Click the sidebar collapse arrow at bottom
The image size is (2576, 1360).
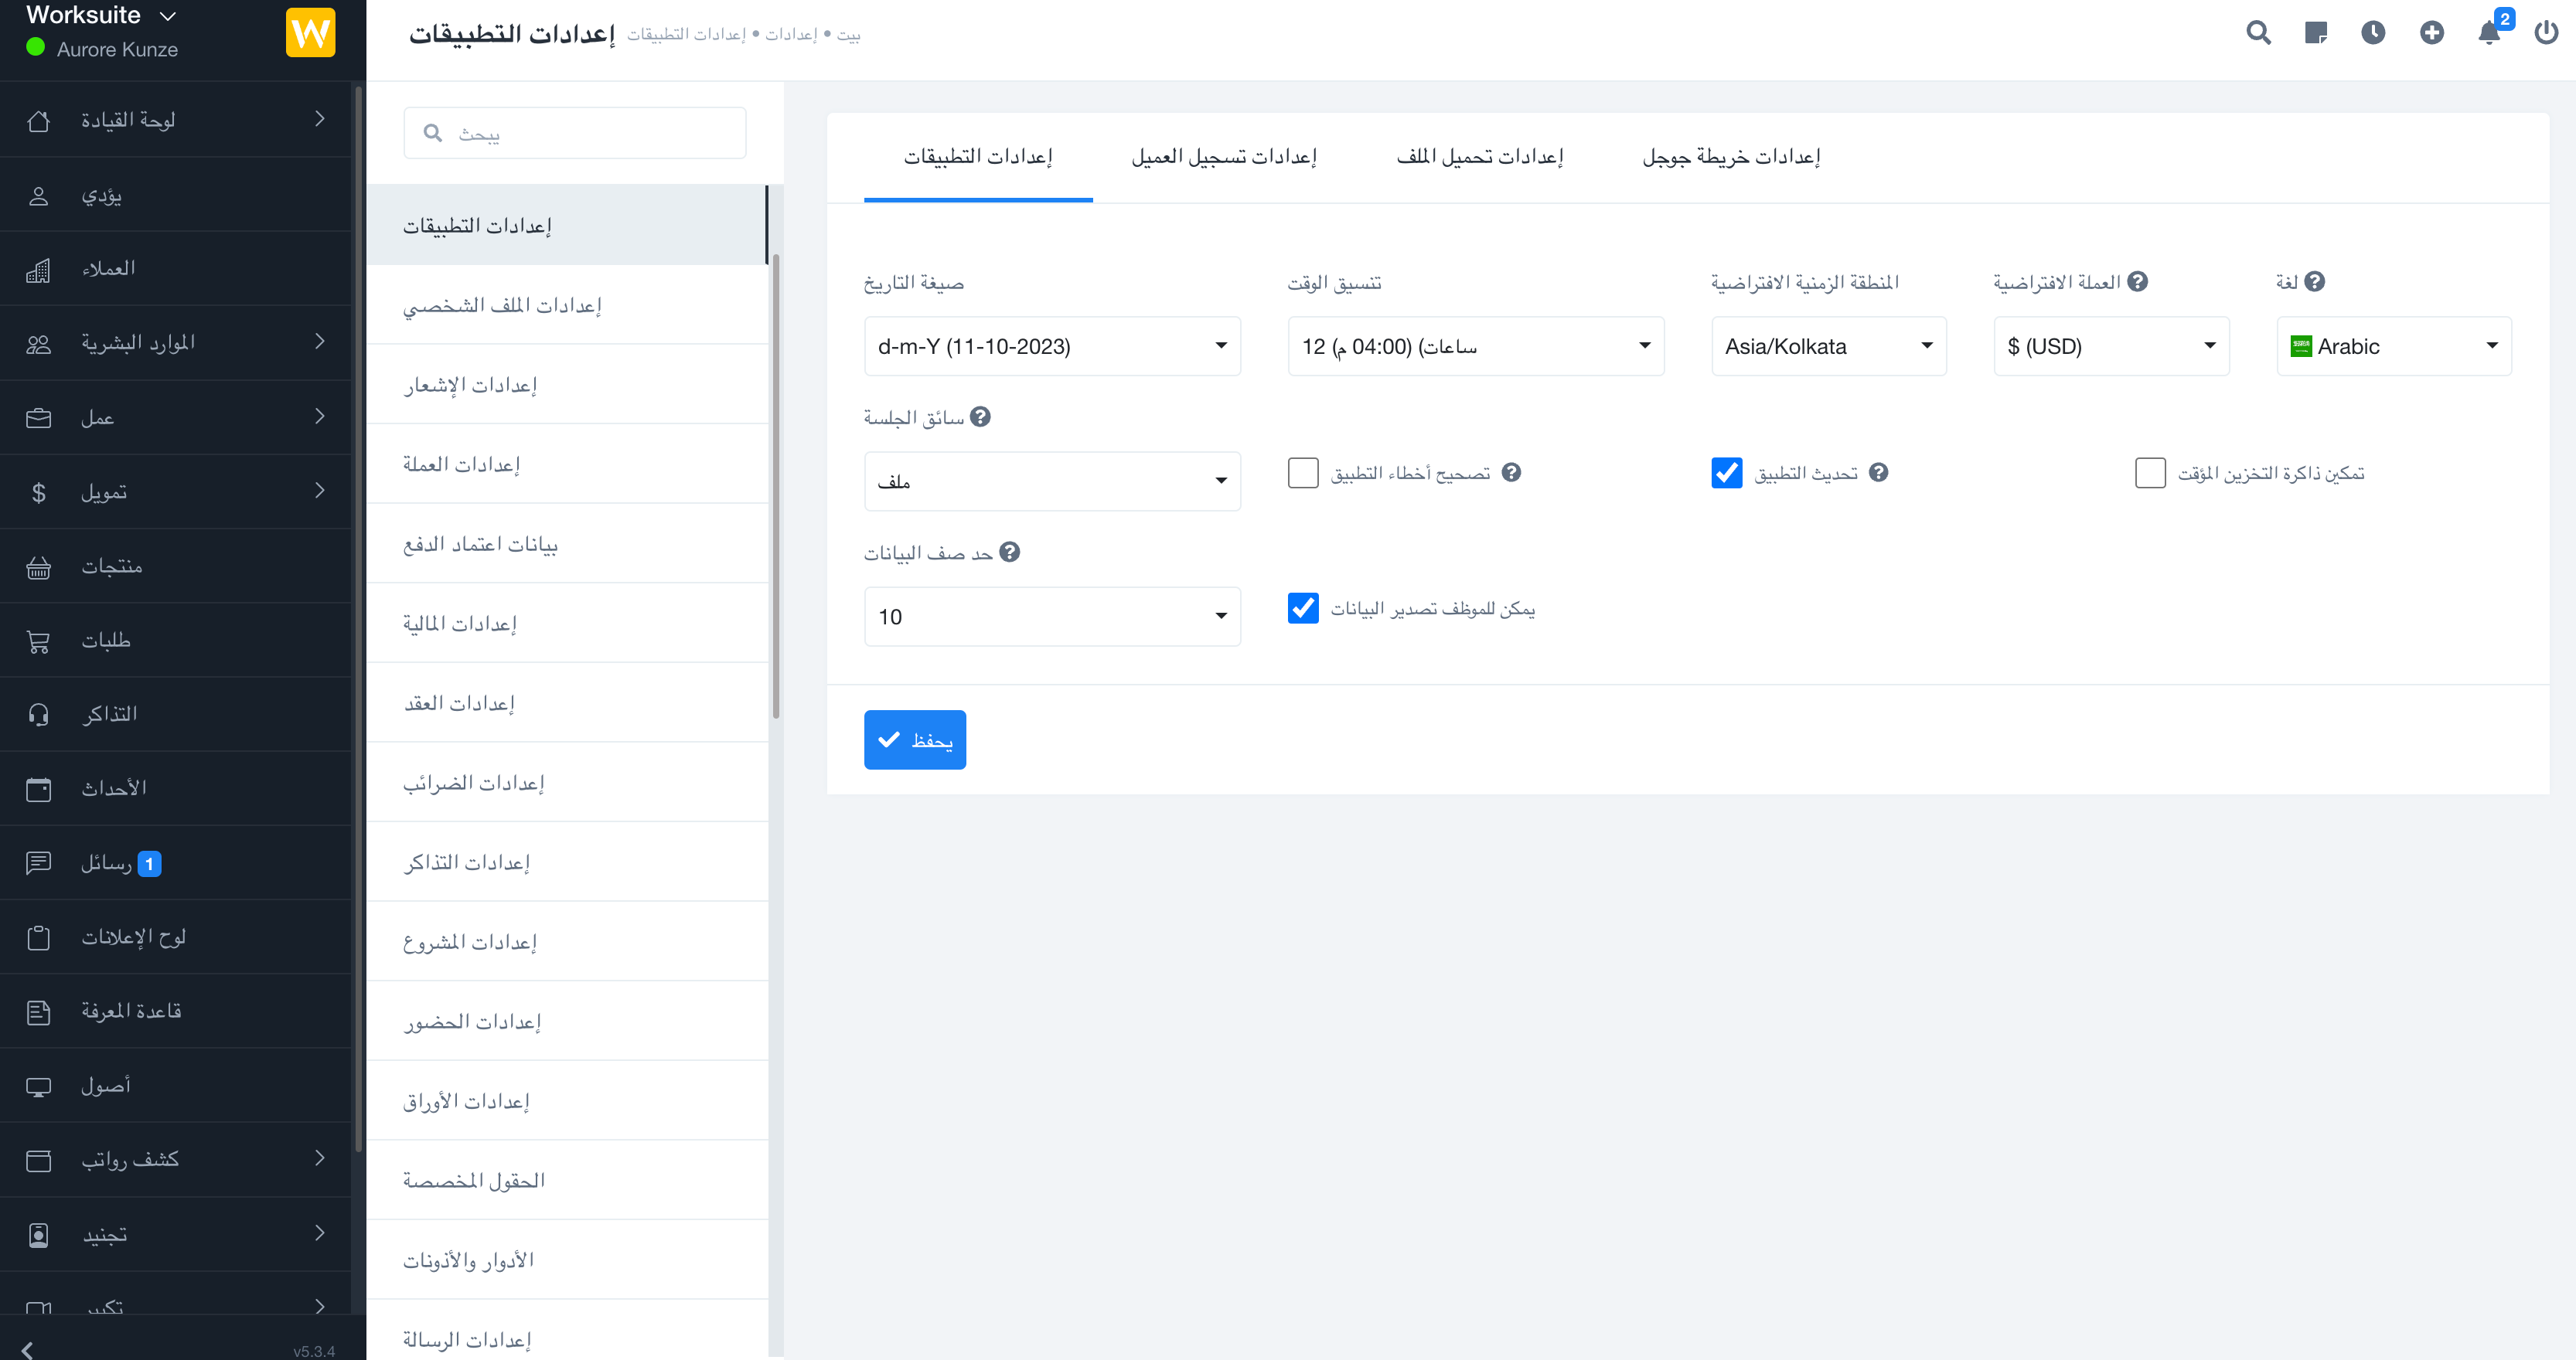27,1349
